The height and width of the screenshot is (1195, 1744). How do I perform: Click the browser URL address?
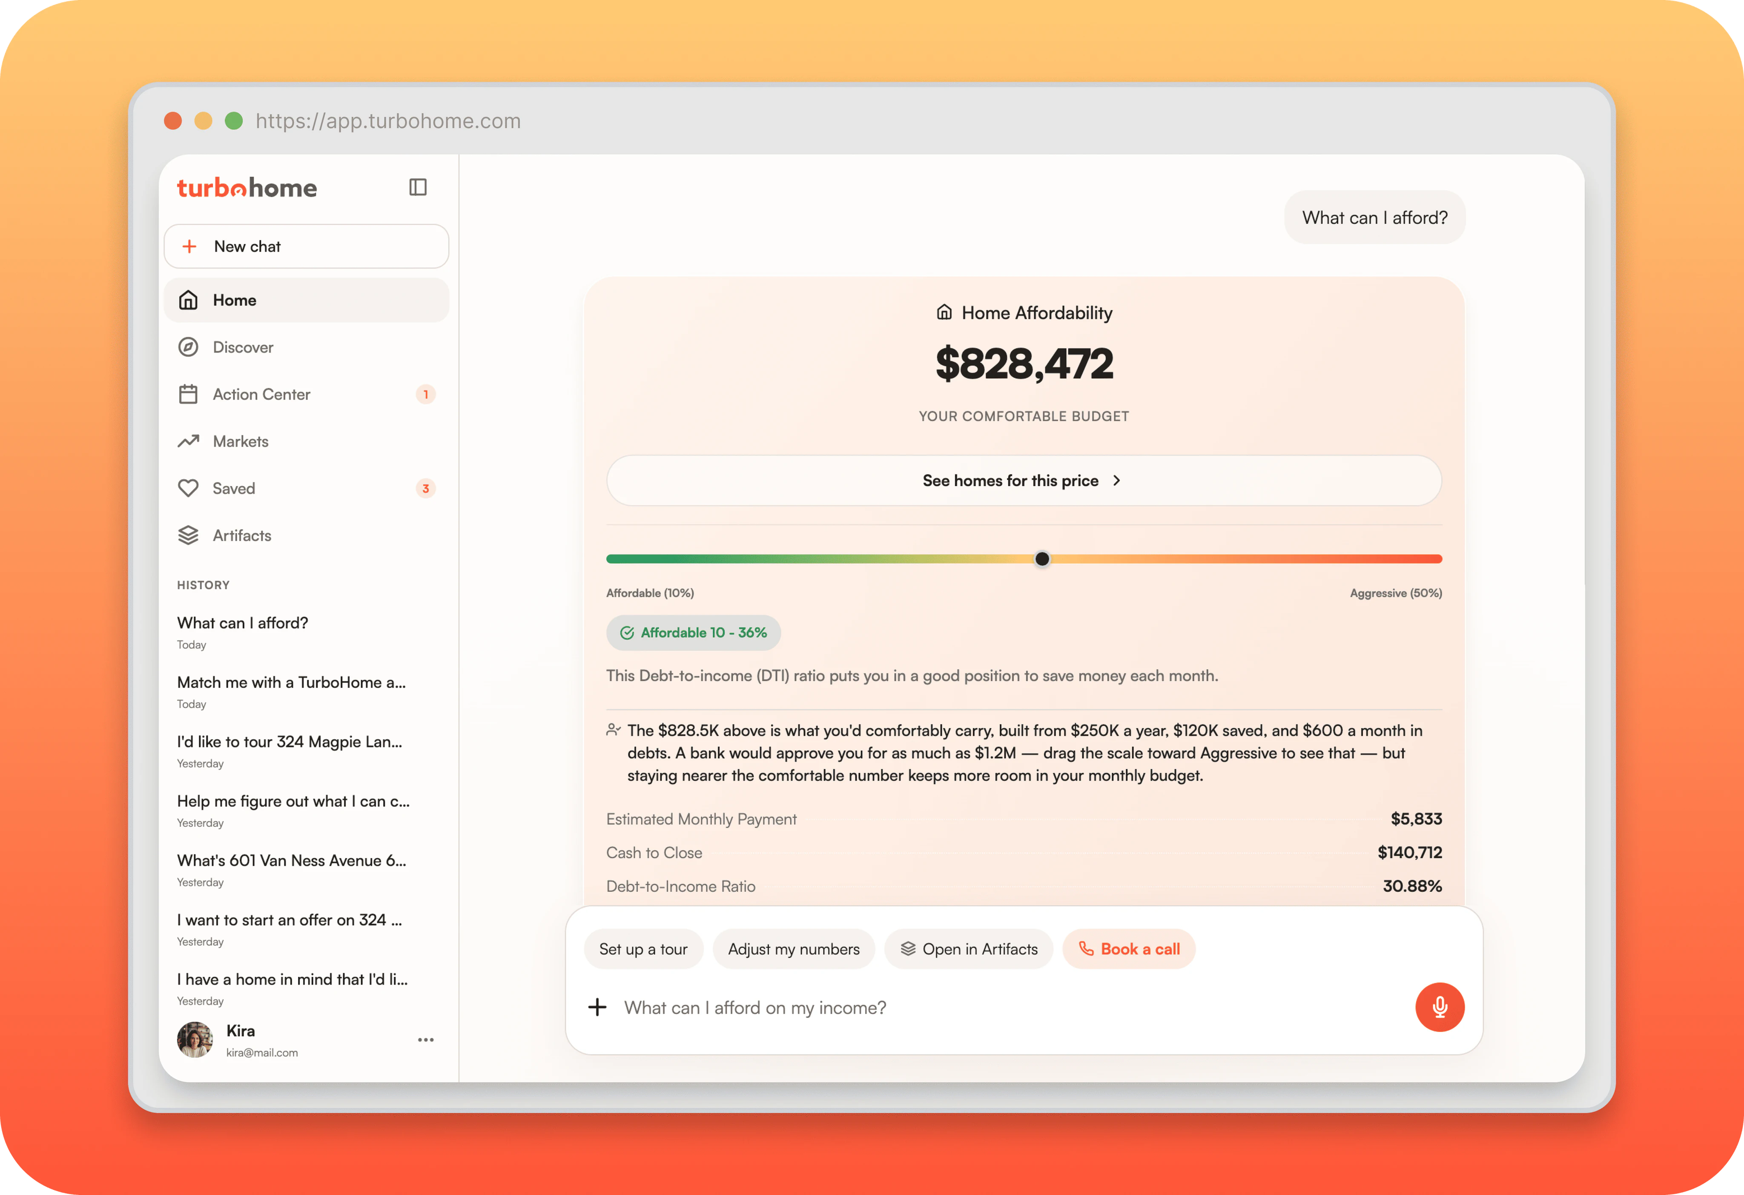pyautogui.click(x=388, y=121)
